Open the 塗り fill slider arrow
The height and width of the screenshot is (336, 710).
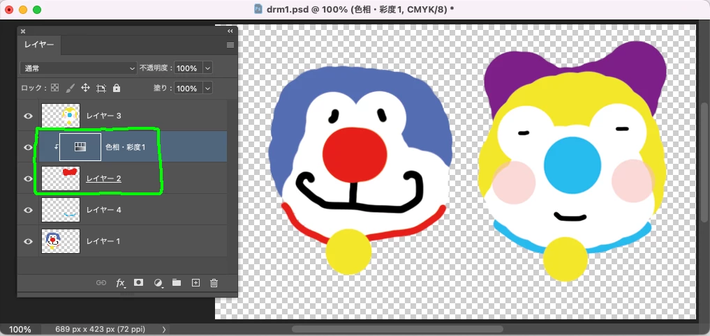coord(208,89)
